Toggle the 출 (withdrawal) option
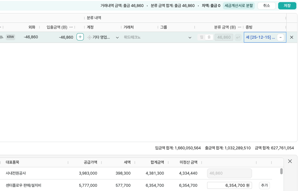Screen dimensions: 300x191 tap(209, 37)
